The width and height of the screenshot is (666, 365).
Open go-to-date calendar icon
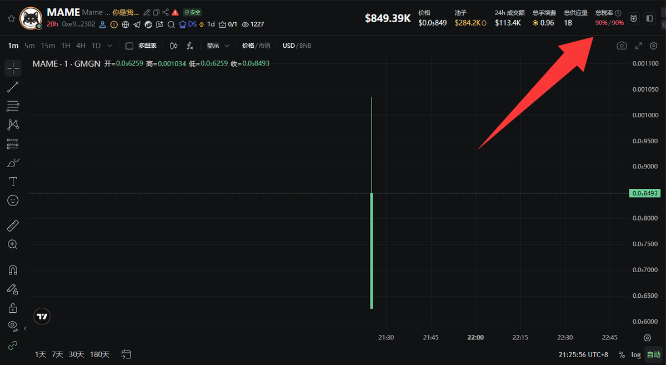(126, 354)
